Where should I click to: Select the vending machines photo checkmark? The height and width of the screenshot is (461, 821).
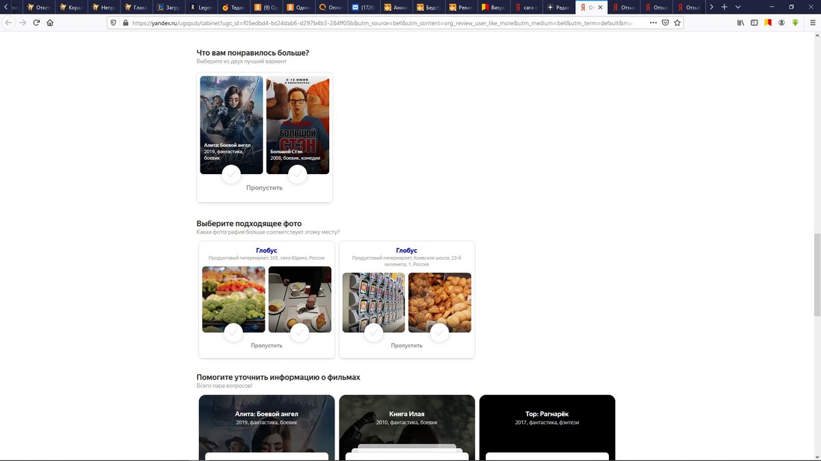tap(374, 333)
